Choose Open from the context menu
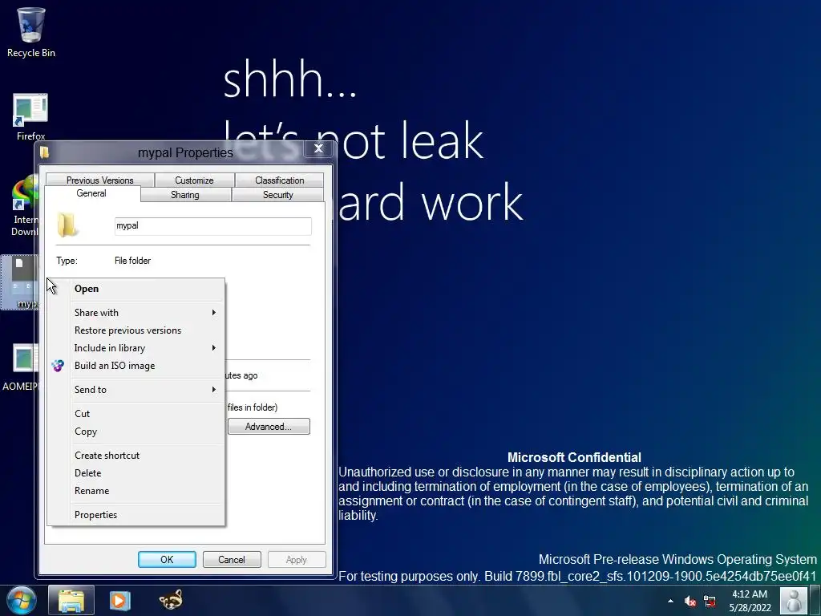Image resolution: width=821 pixels, height=616 pixels. click(x=136, y=289)
